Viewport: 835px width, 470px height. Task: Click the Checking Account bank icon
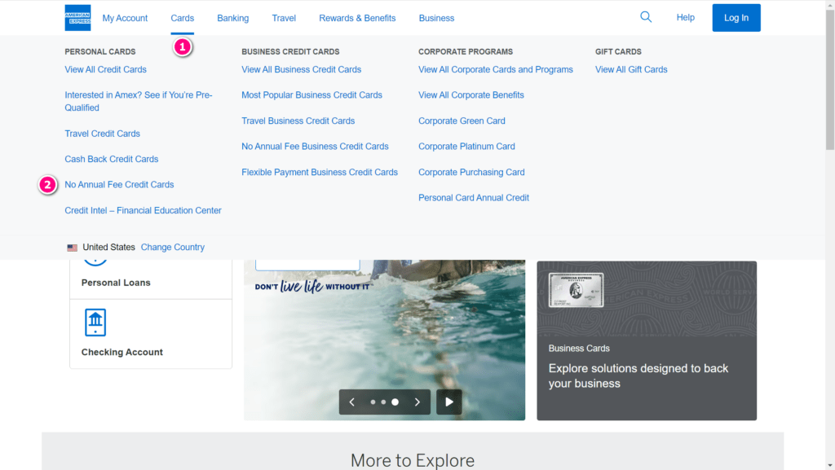click(95, 323)
